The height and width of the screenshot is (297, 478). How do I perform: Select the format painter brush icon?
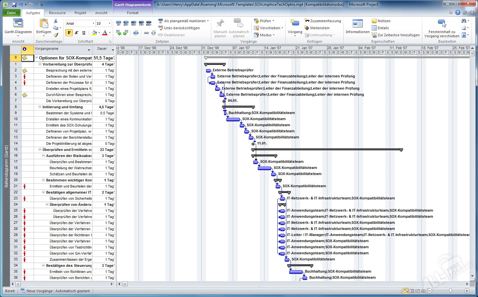pos(56,35)
